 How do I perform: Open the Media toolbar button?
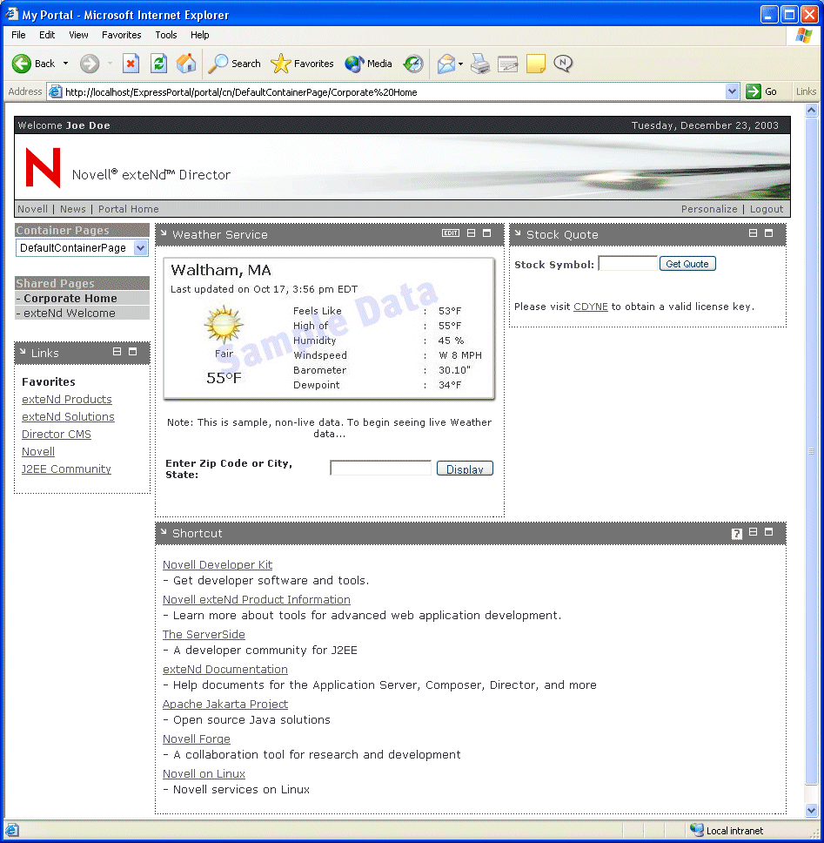pyautogui.click(x=368, y=64)
